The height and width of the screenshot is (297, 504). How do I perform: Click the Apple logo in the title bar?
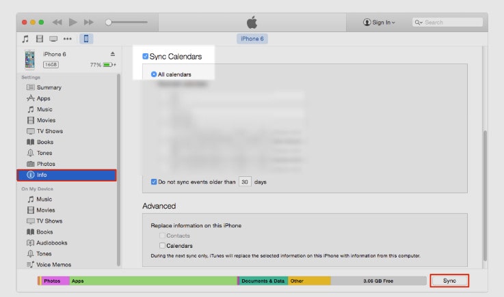click(252, 22)
